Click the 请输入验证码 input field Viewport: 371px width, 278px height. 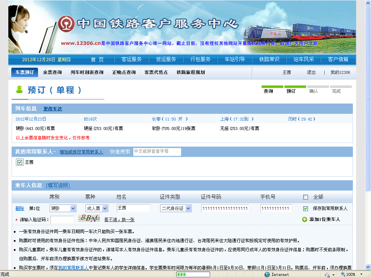(x=62, y=220)
